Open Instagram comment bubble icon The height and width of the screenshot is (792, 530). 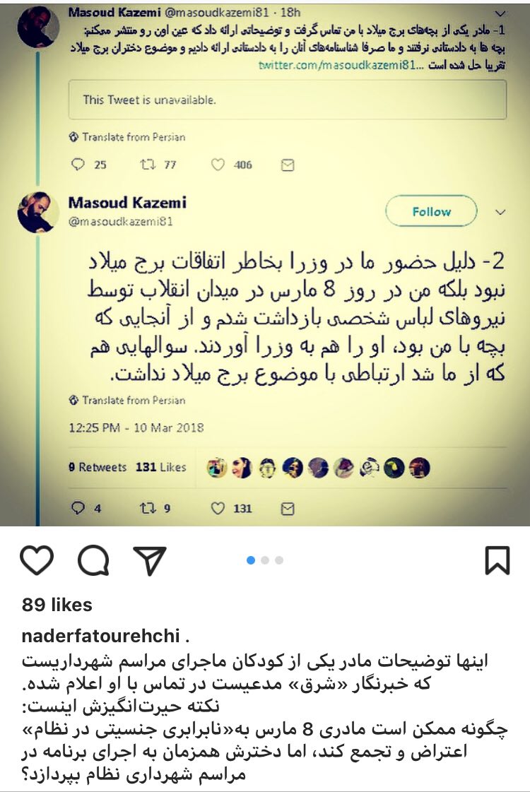93,560
